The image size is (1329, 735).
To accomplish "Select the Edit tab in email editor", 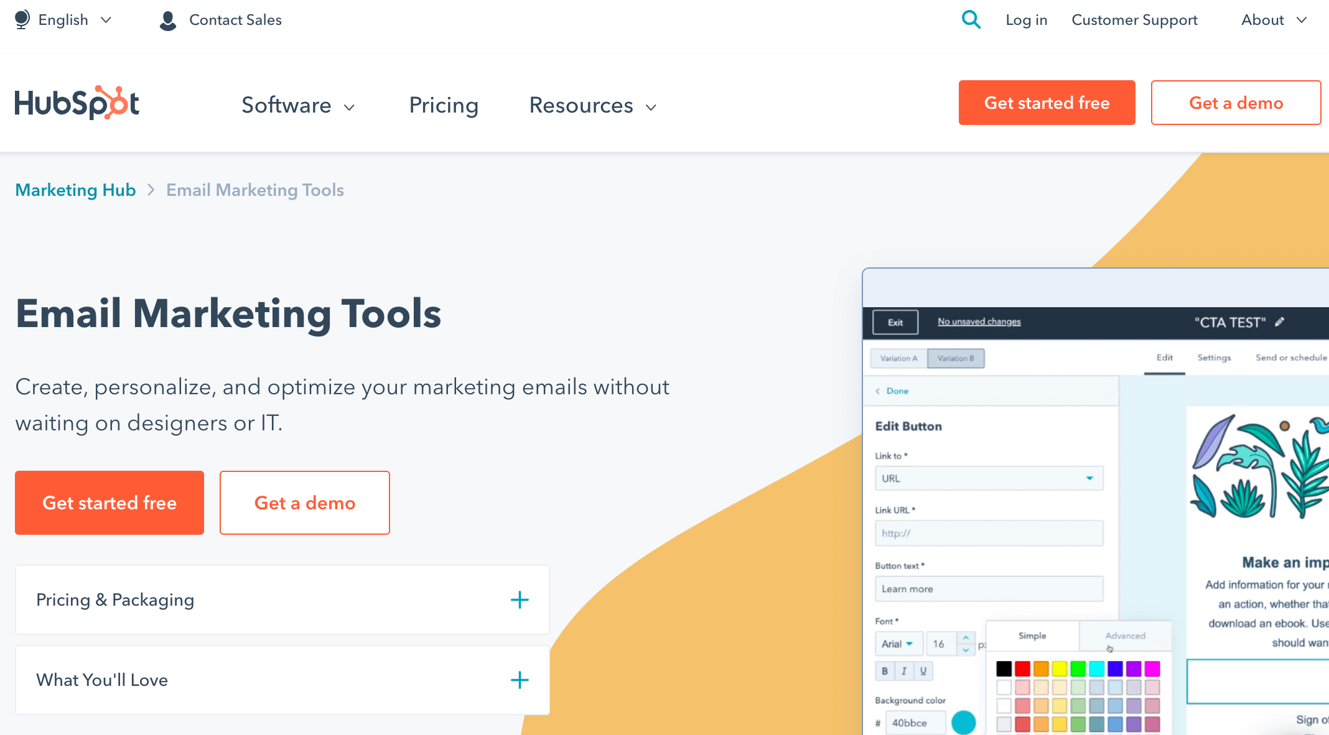I will [x=1164, y=358].
